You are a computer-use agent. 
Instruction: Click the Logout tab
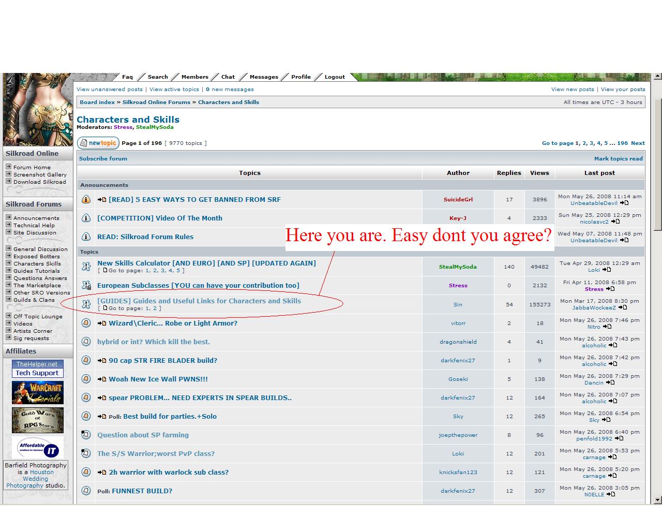coord(335,77)
